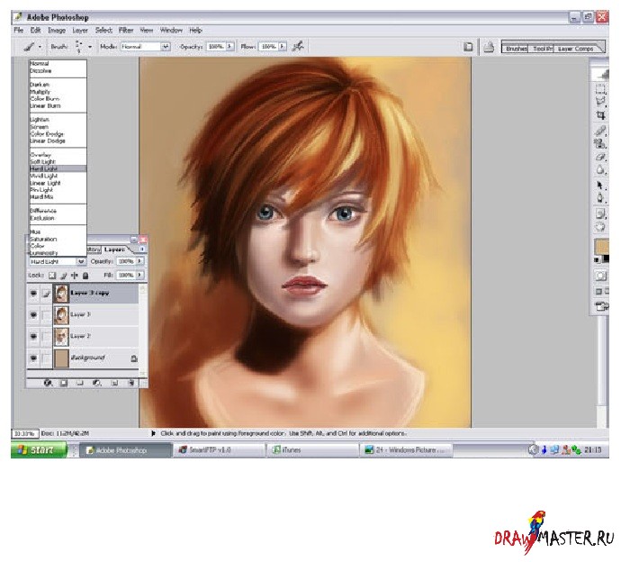Choose Multiply from blend mode list
Image resolution: width=621 pixels, height=562 pixels.
[40, 92]
